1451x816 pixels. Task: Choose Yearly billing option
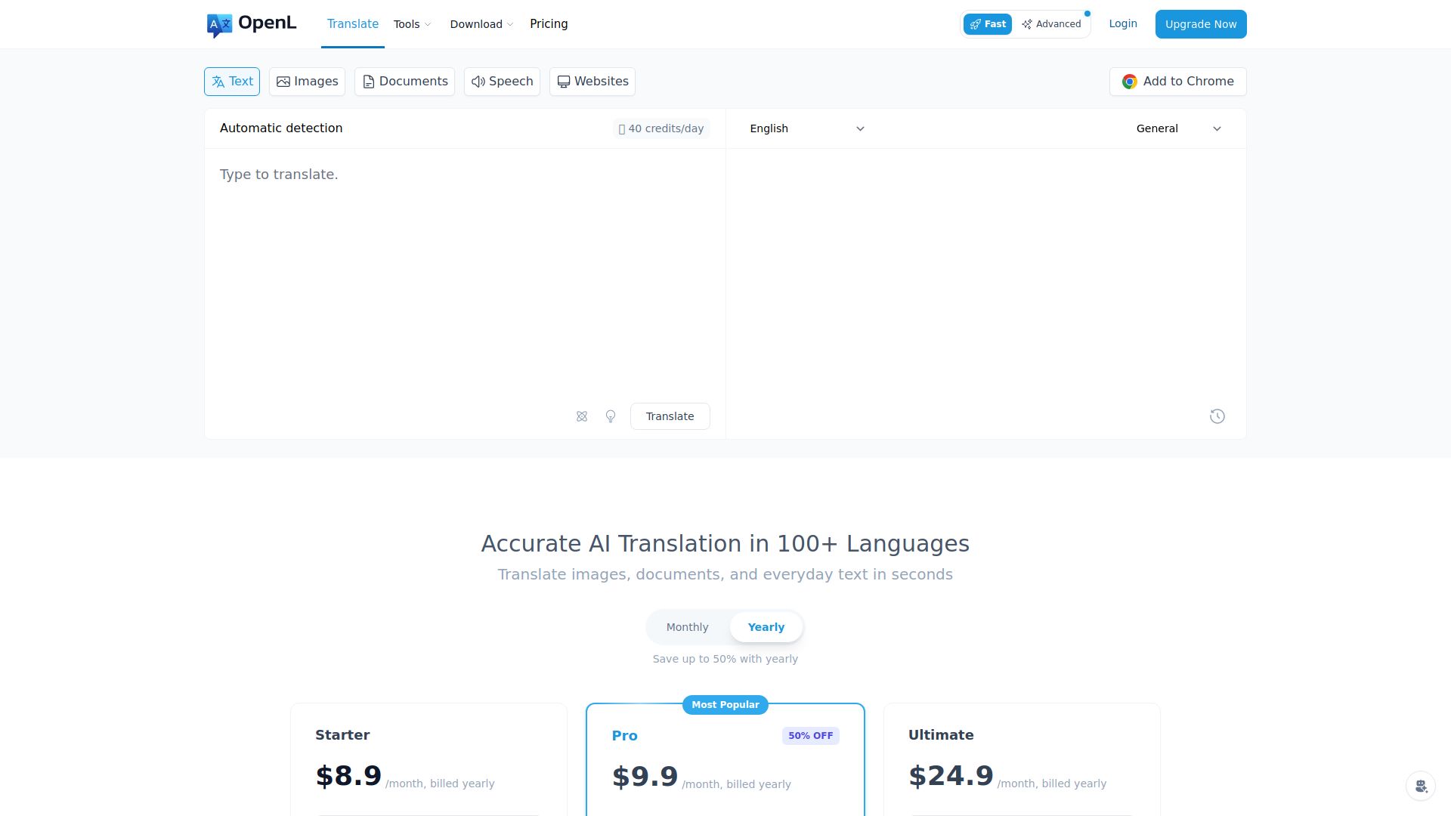click(766, 627)
